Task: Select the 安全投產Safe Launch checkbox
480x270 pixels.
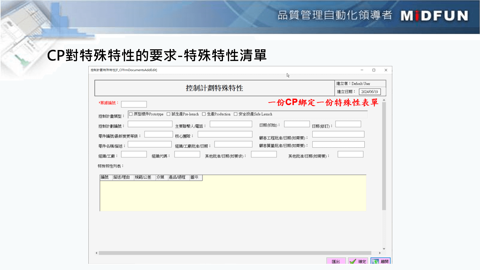Action: (x=236, y=114)
